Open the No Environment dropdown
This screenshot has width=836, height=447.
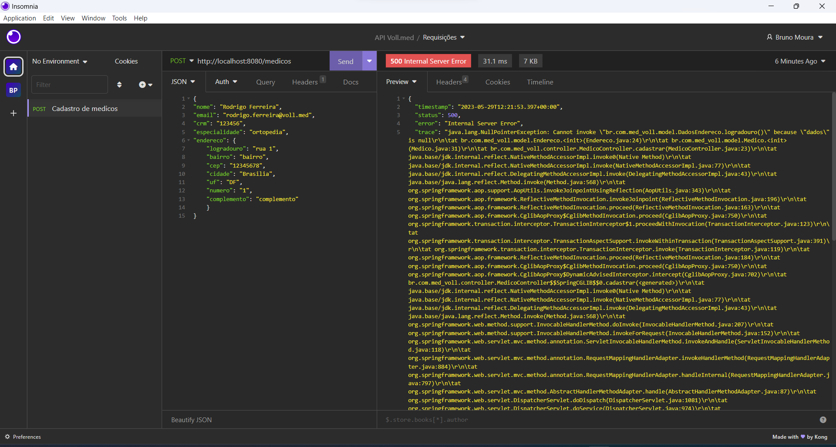click(x=60, y=61)
